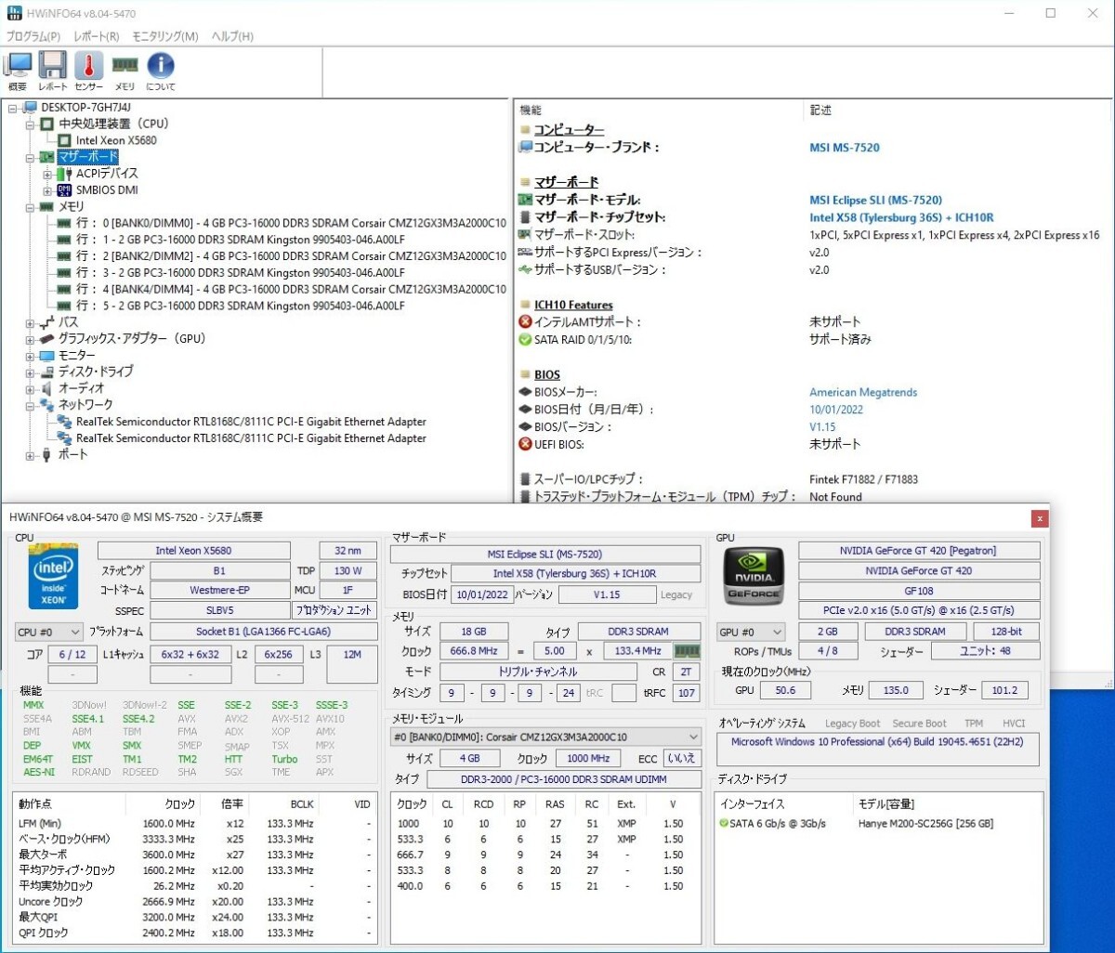Image resolution: width=1115 pixels, height=953 pixels.
Task: Click the red X icon beside UEFI BIOS
Action: point(526,445)
